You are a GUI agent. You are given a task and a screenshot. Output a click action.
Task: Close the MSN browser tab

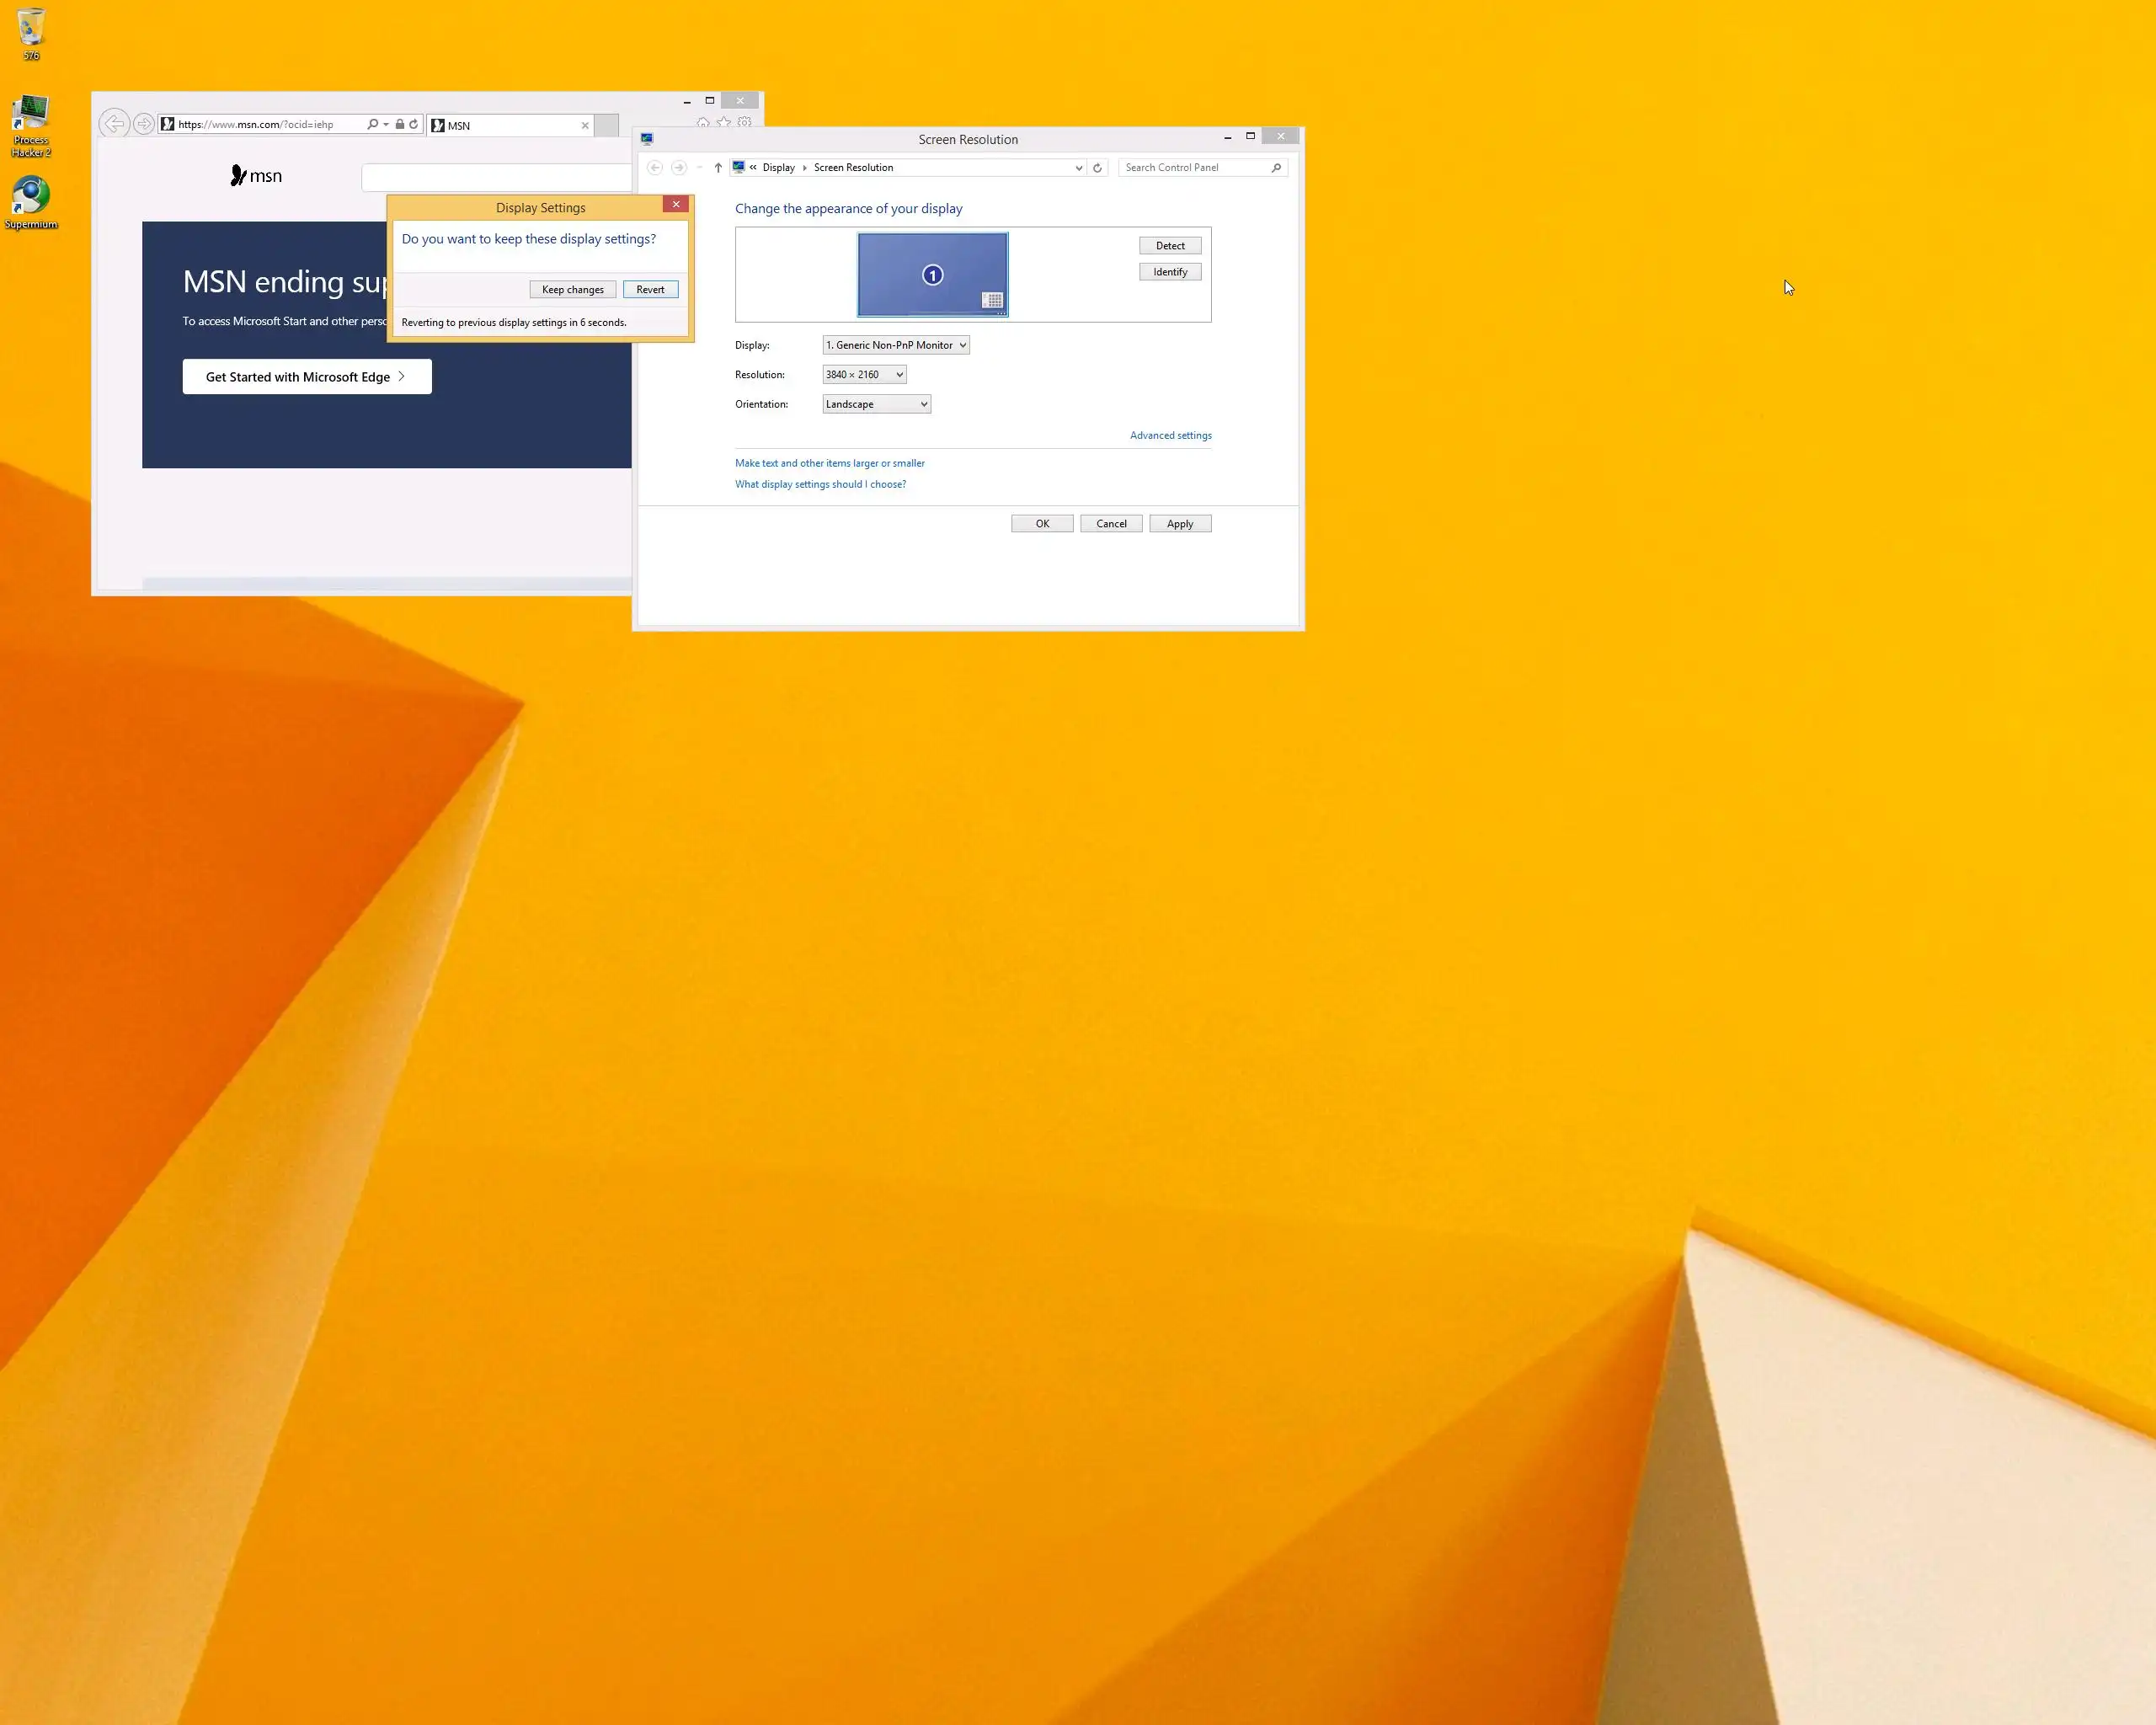585,126
